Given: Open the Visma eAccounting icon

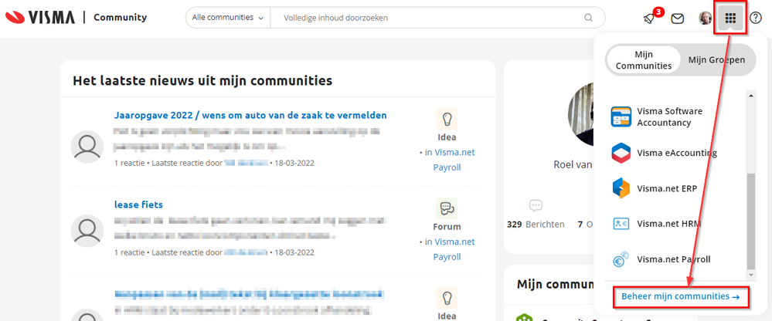Looking at the screenshot, I should (x=621, y=153).
